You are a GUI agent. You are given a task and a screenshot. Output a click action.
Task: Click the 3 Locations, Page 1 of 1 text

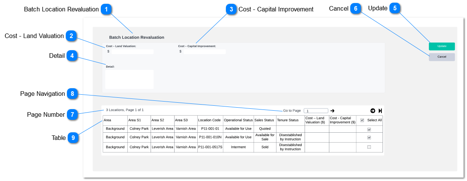pos(125,110)
